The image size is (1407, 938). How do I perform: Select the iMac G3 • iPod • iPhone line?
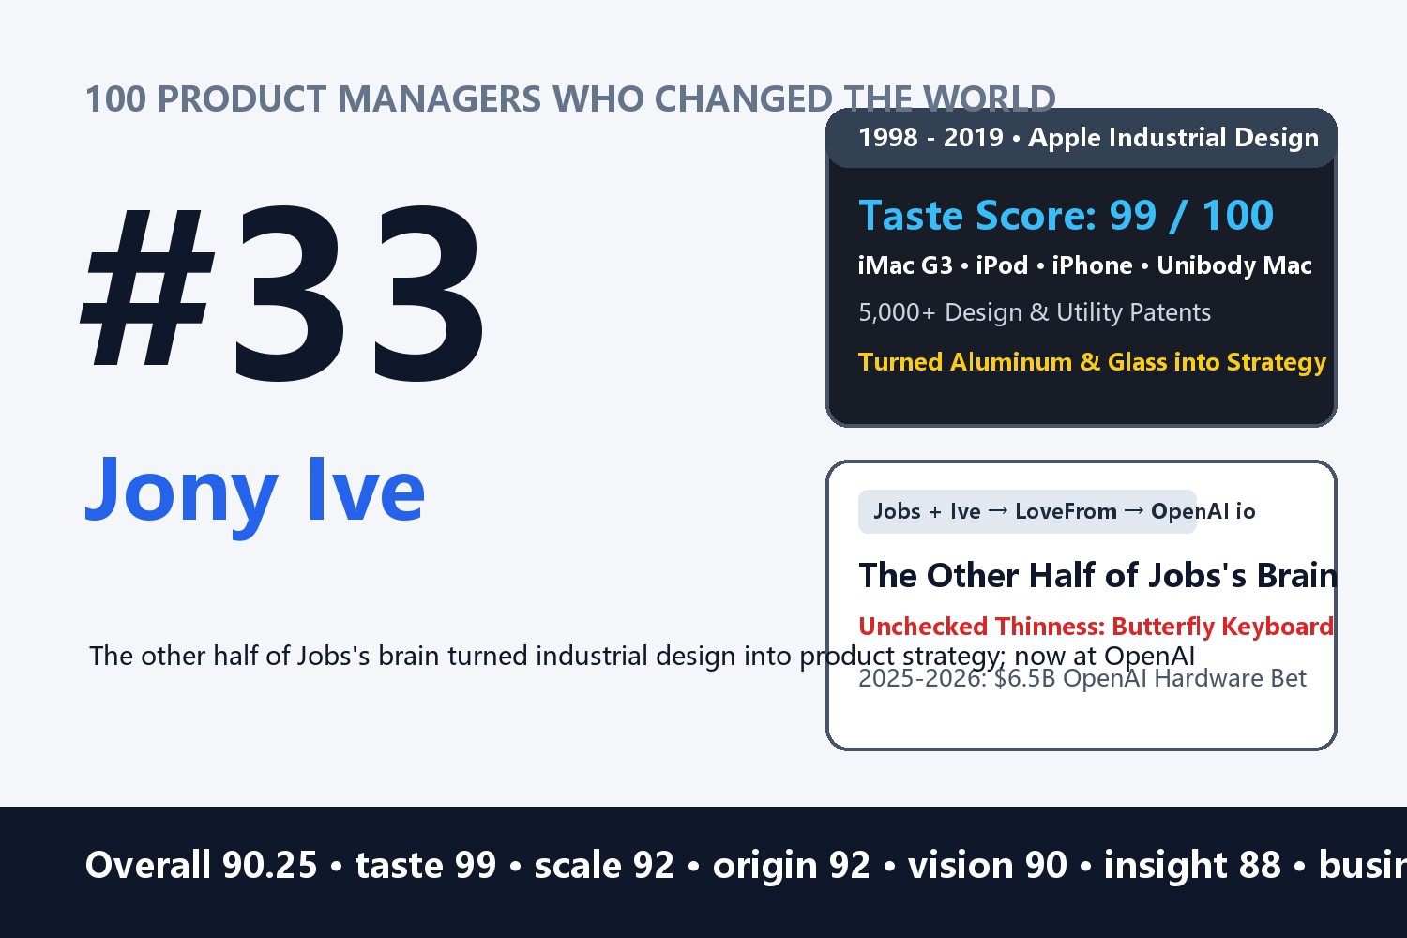pyautogui.click(x=1084, y=265)
